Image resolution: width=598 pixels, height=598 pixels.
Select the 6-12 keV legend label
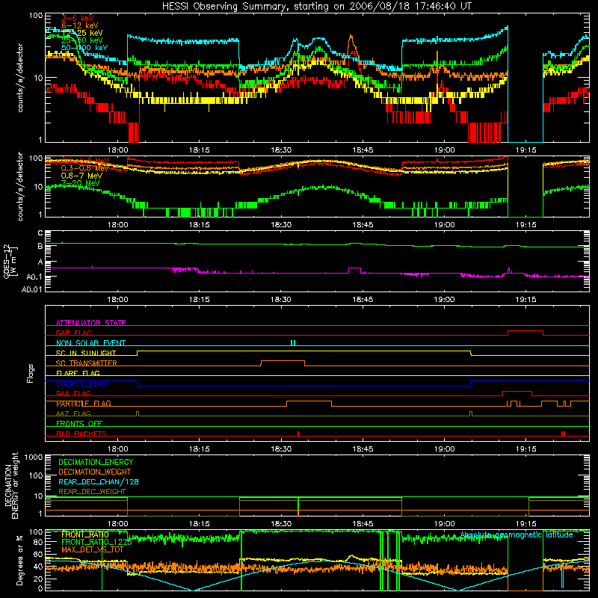tap(80, 25)
